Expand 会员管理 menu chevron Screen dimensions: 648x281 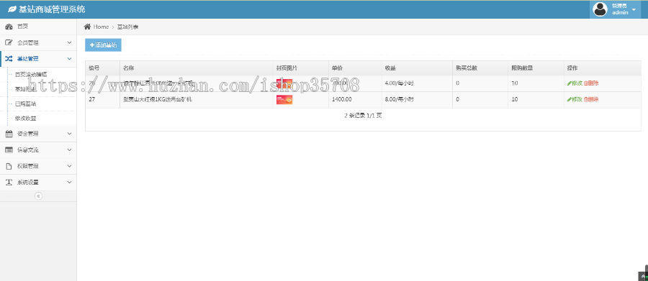click(x=69, y=42)
